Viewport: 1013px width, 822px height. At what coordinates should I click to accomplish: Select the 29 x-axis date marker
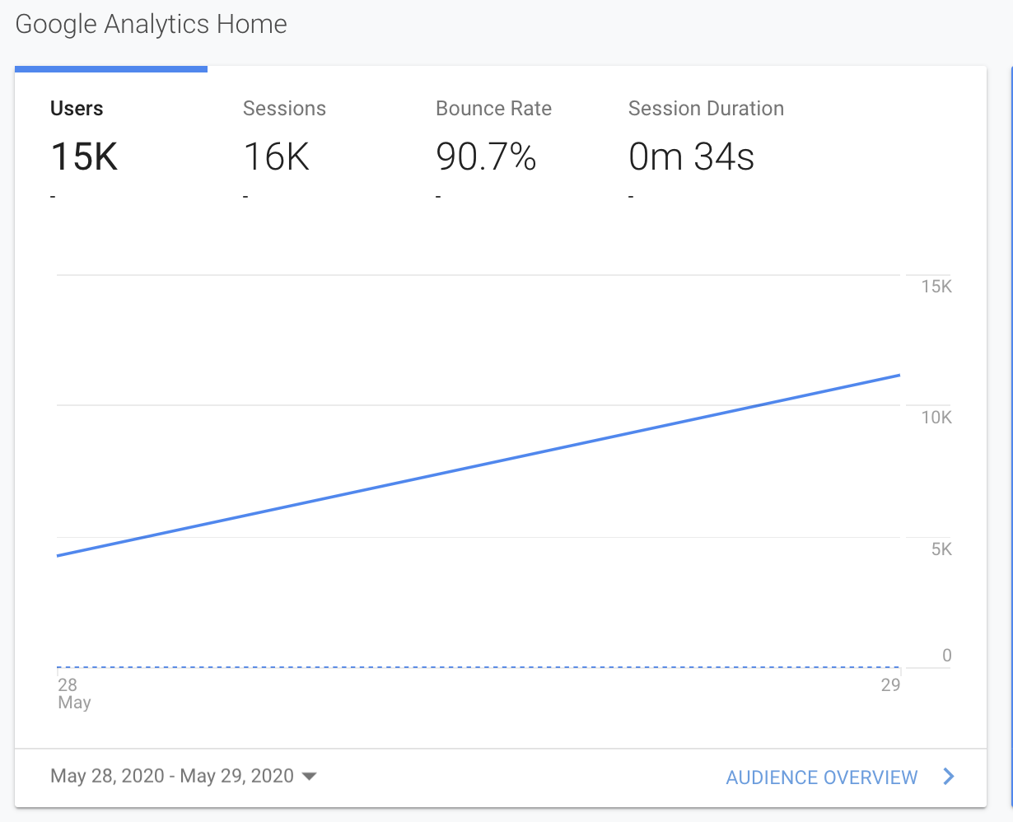(x=890, y=685)
